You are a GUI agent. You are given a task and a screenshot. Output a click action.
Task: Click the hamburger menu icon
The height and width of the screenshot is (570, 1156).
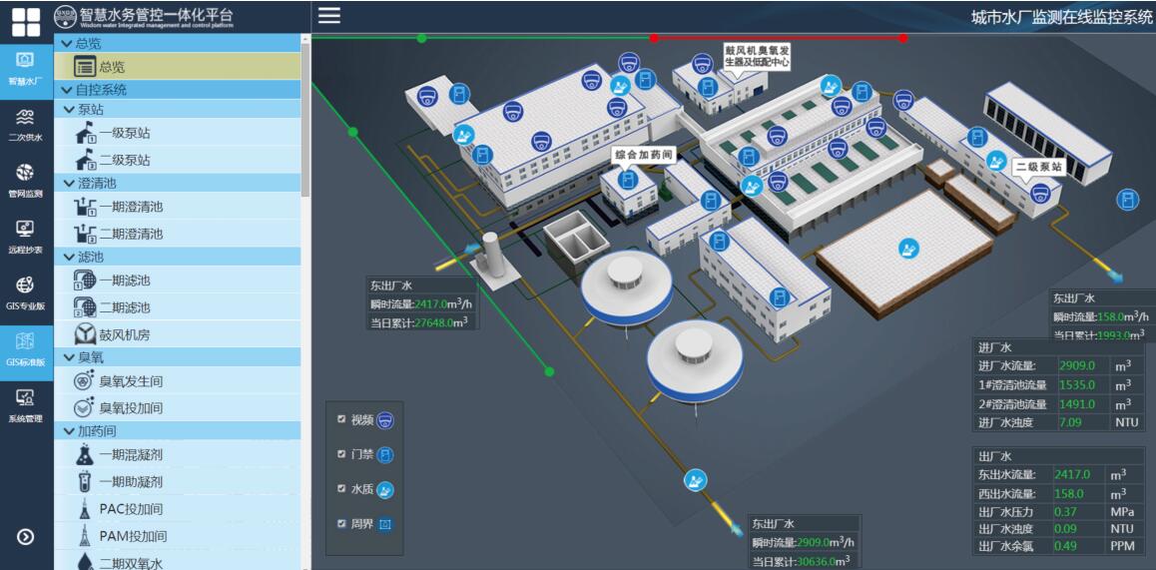click(328, 15)
